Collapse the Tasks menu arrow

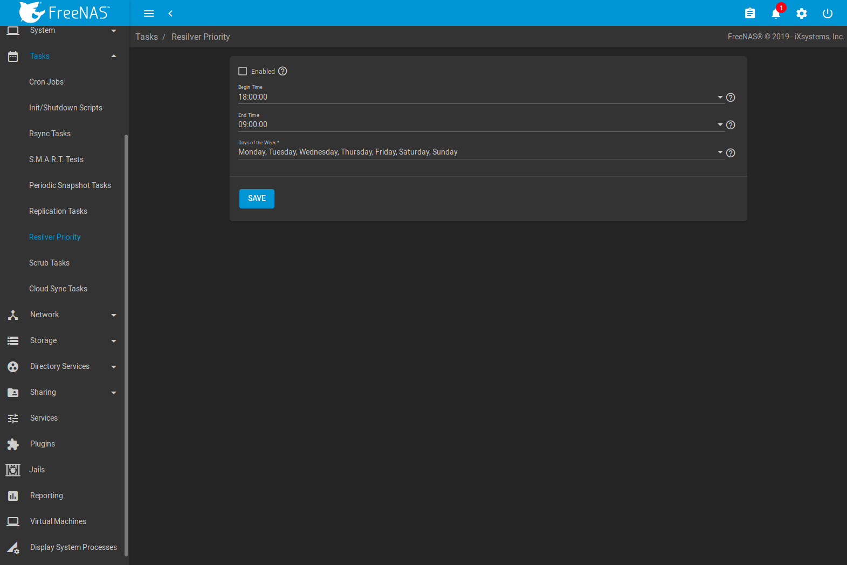(114, 56)
